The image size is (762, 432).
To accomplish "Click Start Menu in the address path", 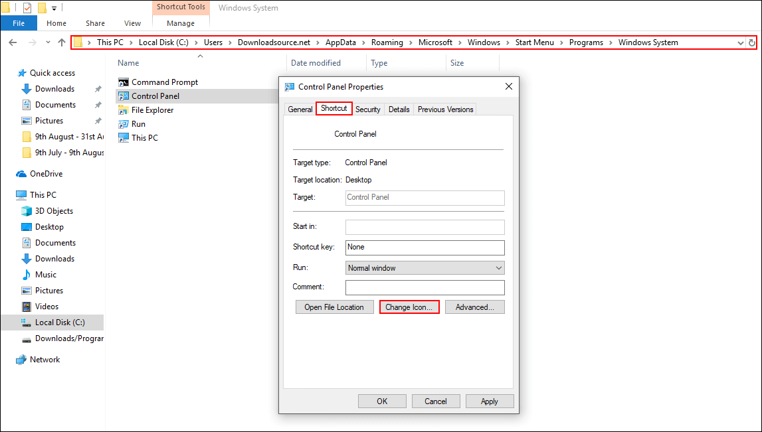I will coord(535,42).
